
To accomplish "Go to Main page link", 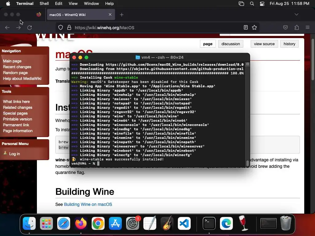I will 12,61.
